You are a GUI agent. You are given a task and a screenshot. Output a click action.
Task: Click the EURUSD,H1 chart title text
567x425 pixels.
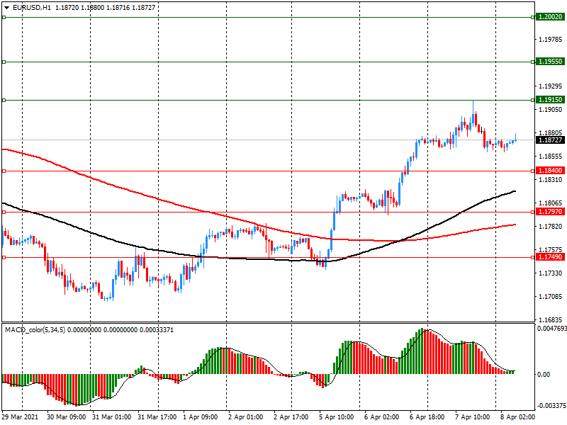pos(32,8)
